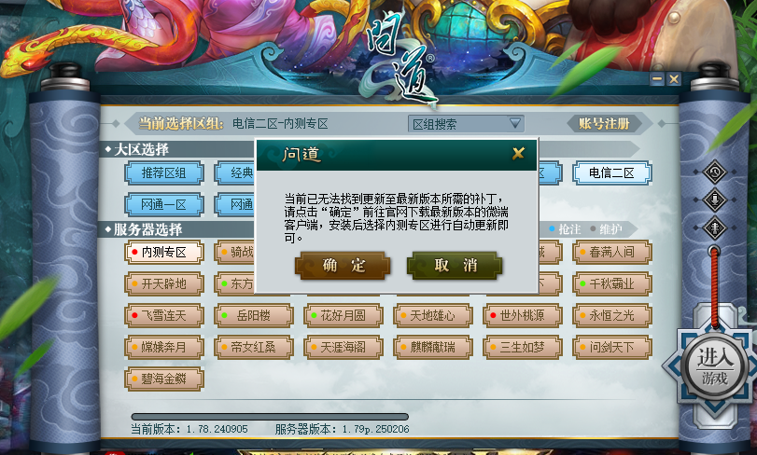
Task: Close the launcher with top X icon
Action: pos(674,78)
